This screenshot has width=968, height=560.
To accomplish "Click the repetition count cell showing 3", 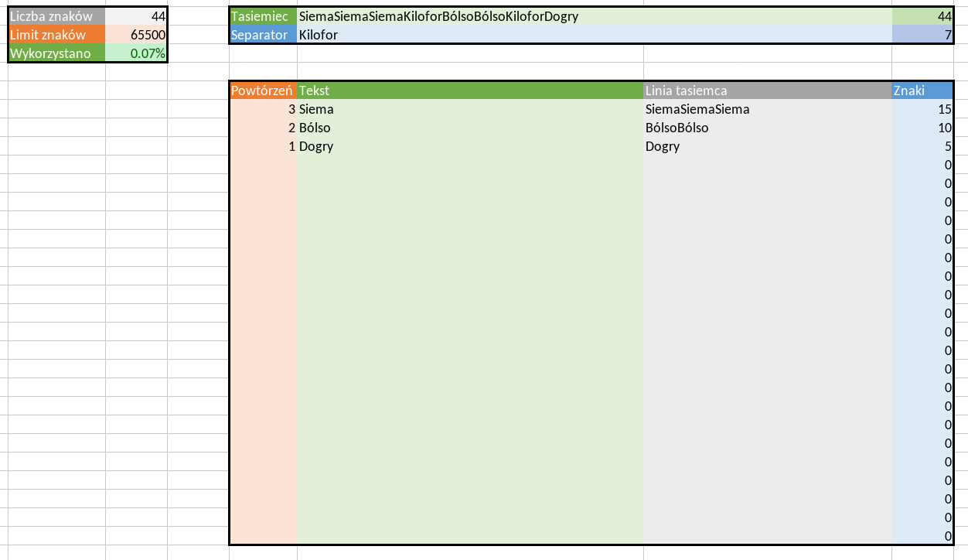I will click(x=263, y=109).
